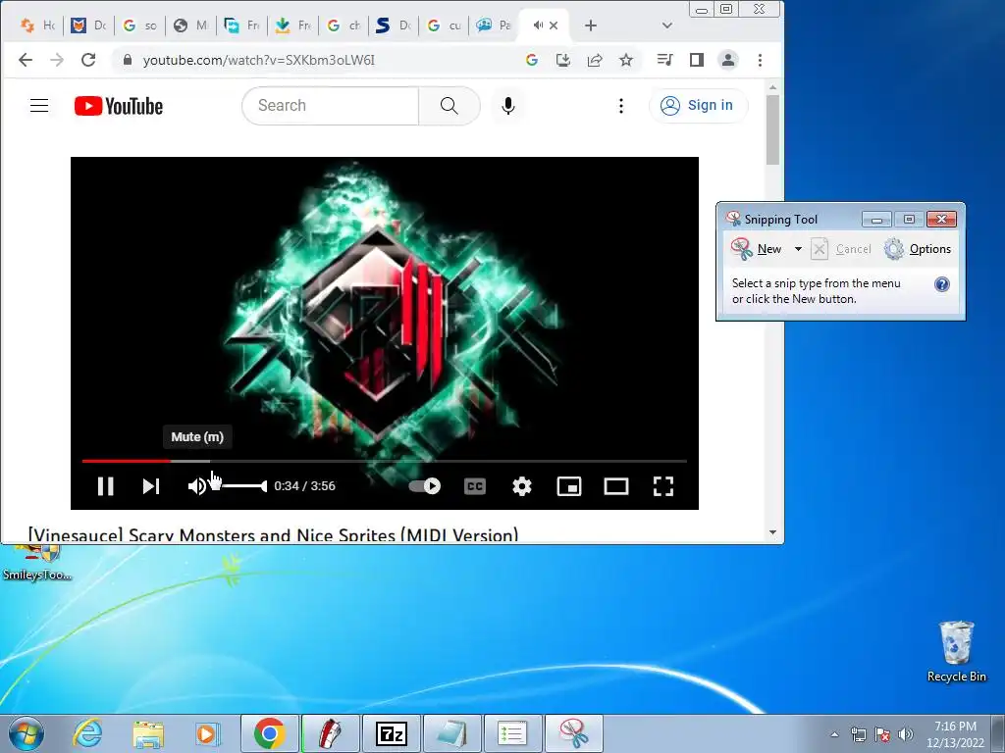
Task: Open the Chrome profile avatar
Action: (728, 60)
